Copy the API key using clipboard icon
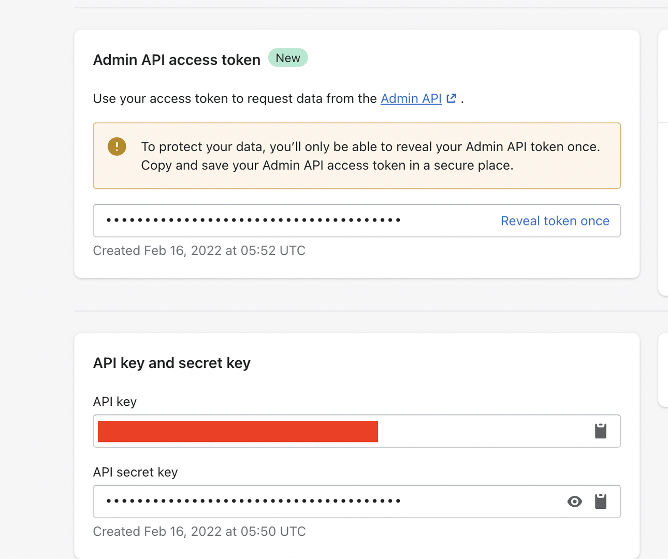 click(x=600, y=431)
